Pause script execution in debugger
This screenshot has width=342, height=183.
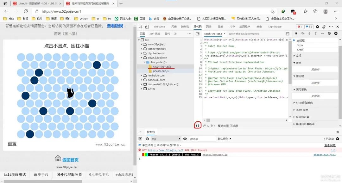[296, 34]
